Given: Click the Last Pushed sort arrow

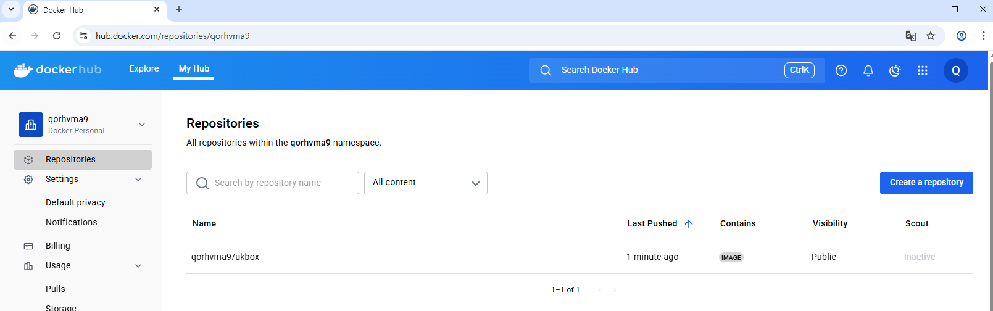Looking at the screenshot, I should click(x=689, y=224).
